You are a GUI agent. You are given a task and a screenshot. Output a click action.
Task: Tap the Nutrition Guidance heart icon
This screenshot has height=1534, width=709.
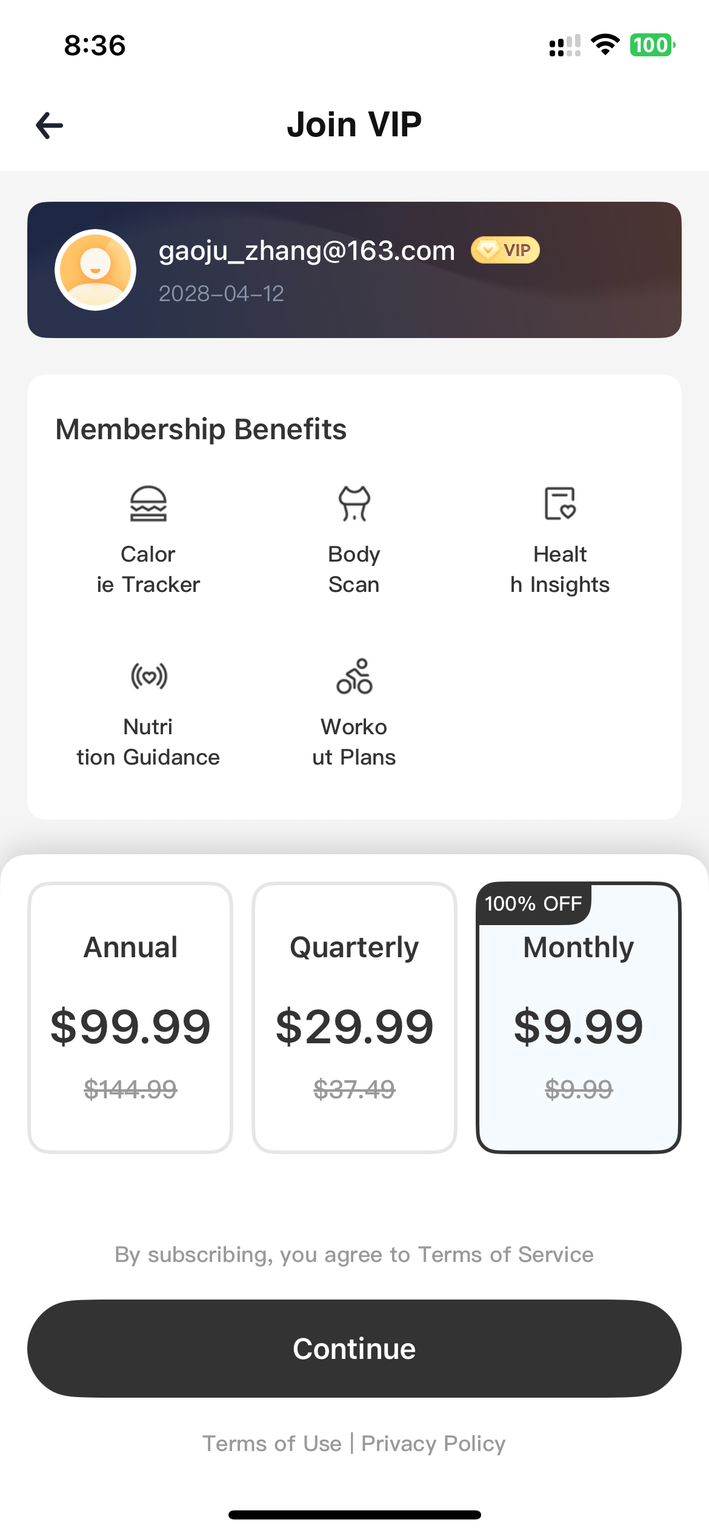click(x=149, y=676)
